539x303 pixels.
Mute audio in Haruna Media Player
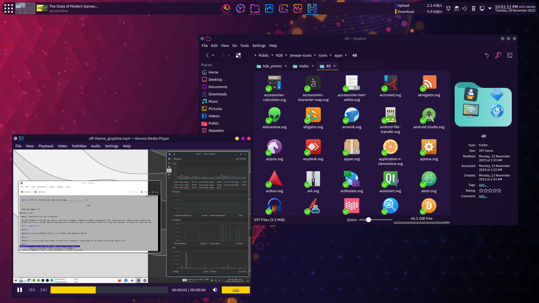(215, 290)
